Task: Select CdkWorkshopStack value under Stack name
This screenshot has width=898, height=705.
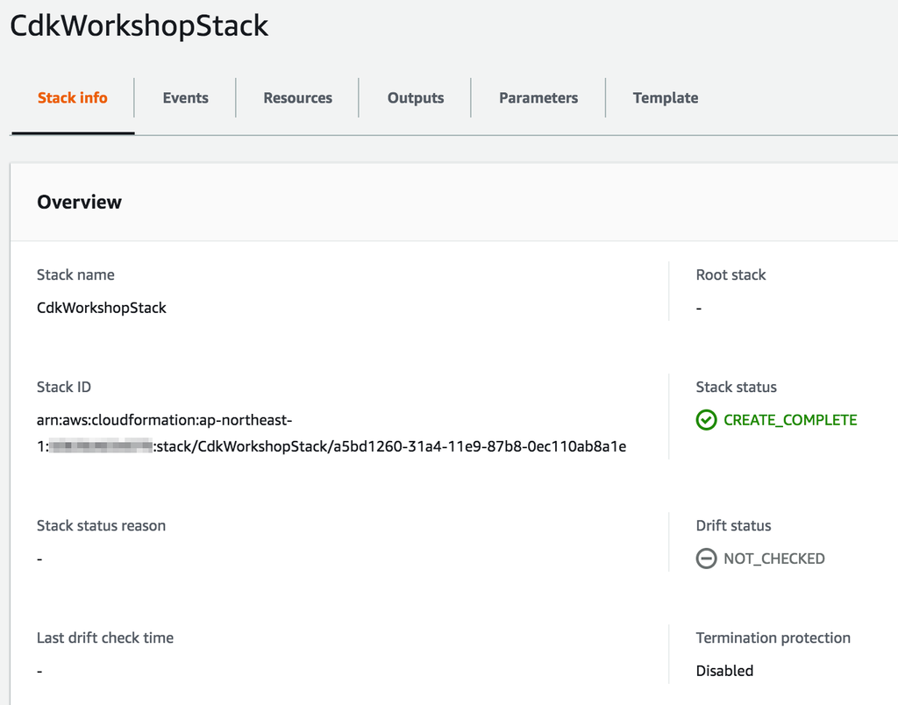Action: (x=102, y=308)
